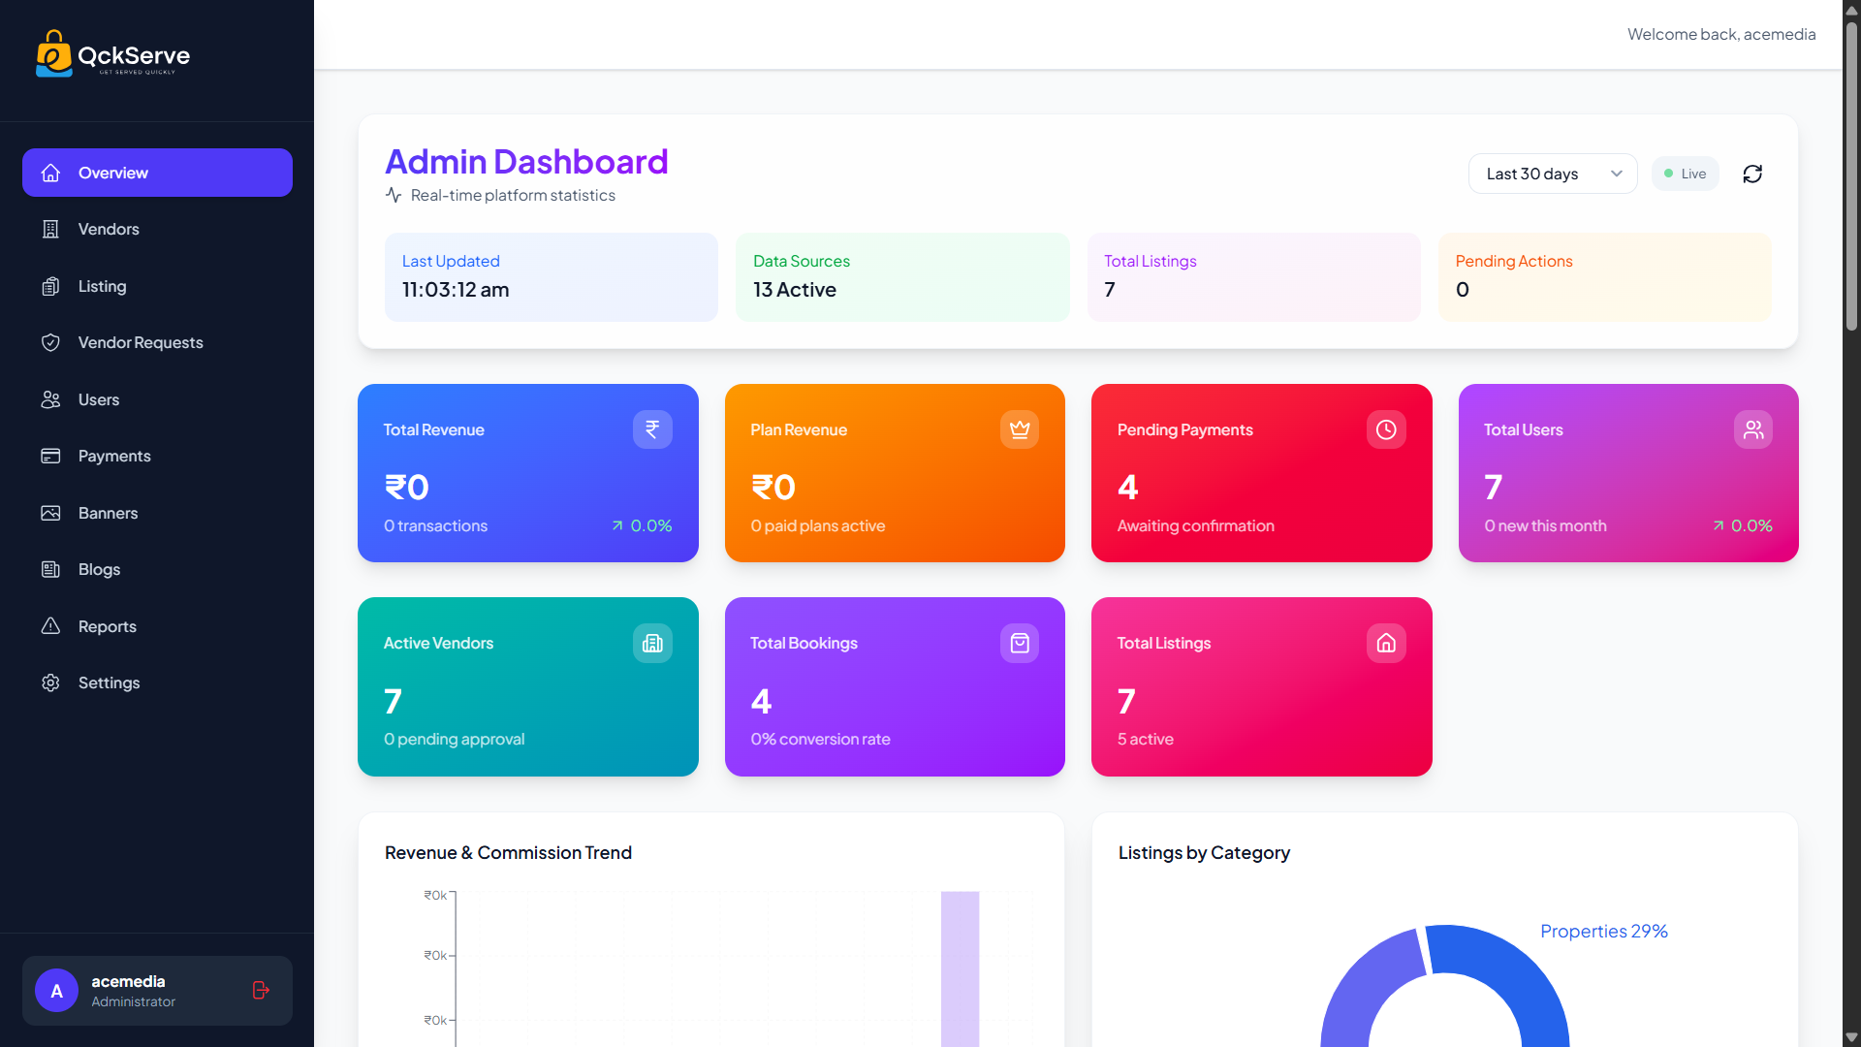The width and height of the screenshot is (1861, 1047).
Task: Click the building icon on Active Vendors
Action: (x=652, y=643)
